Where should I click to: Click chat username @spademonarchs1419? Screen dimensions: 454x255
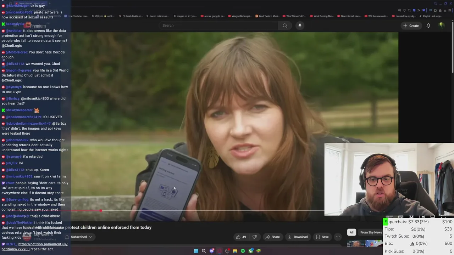[23, 117]
